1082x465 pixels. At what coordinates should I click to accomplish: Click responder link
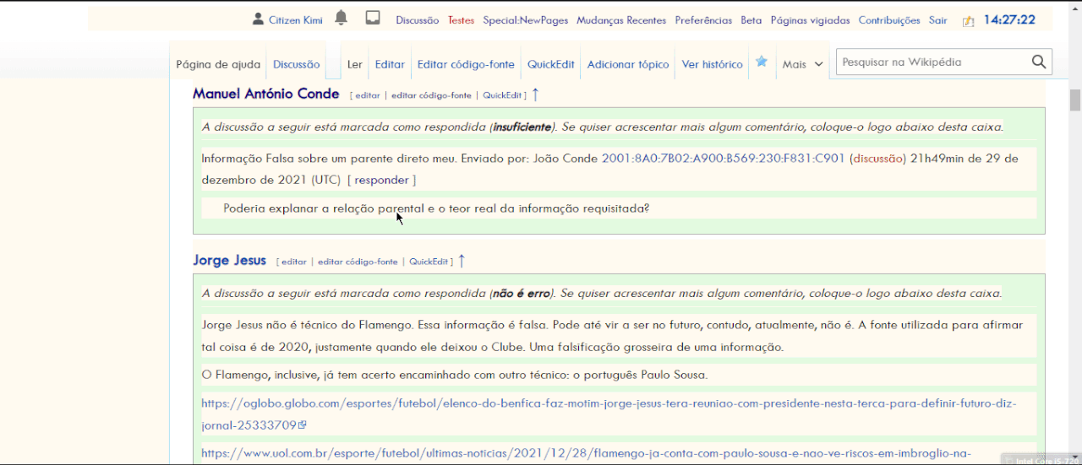[x=382, y=180]
